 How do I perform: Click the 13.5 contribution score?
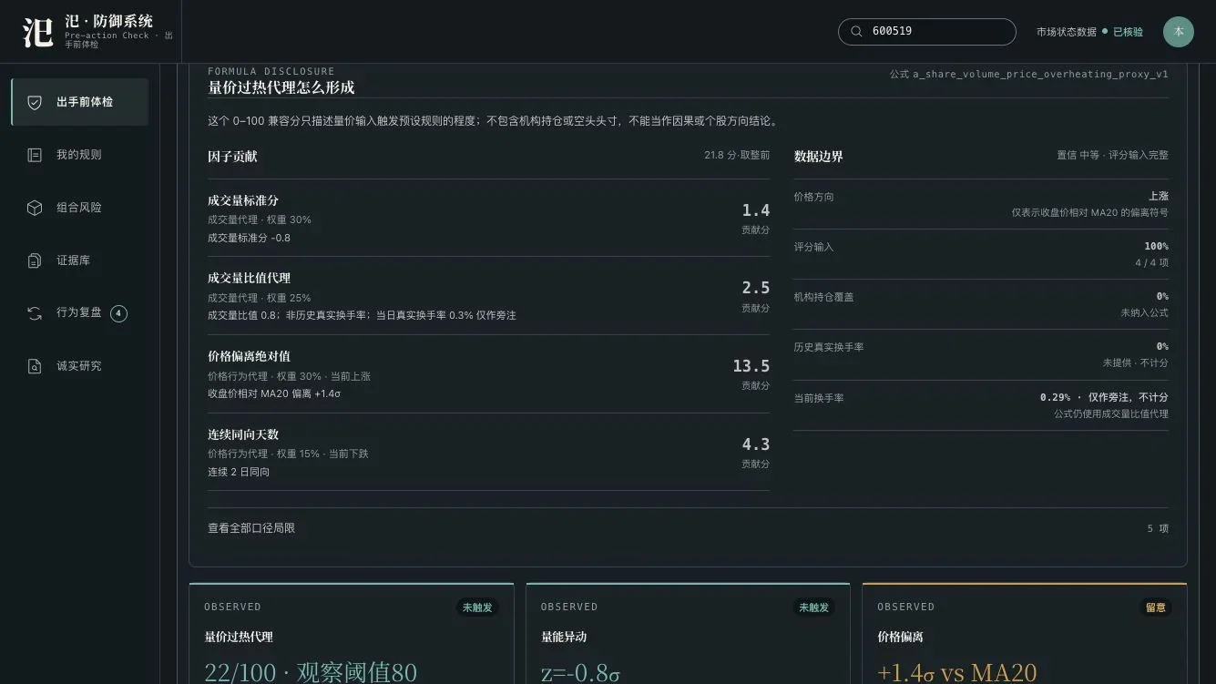(751, 366)
